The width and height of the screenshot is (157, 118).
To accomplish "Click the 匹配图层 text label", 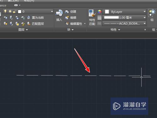I will (38, 24).
